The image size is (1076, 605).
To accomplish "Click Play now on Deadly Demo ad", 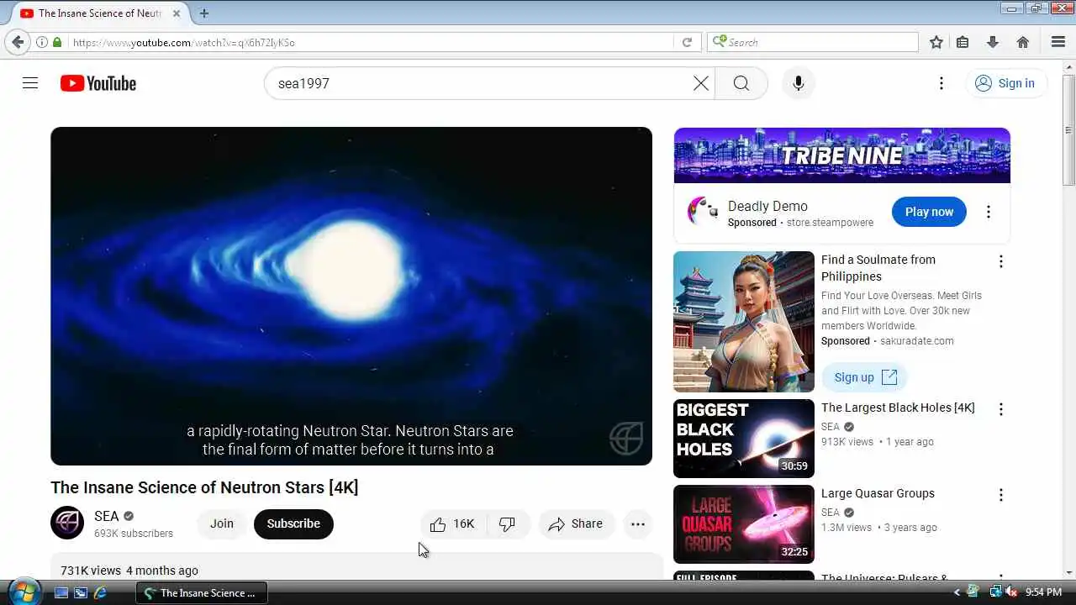I will (x=929, y=212).
